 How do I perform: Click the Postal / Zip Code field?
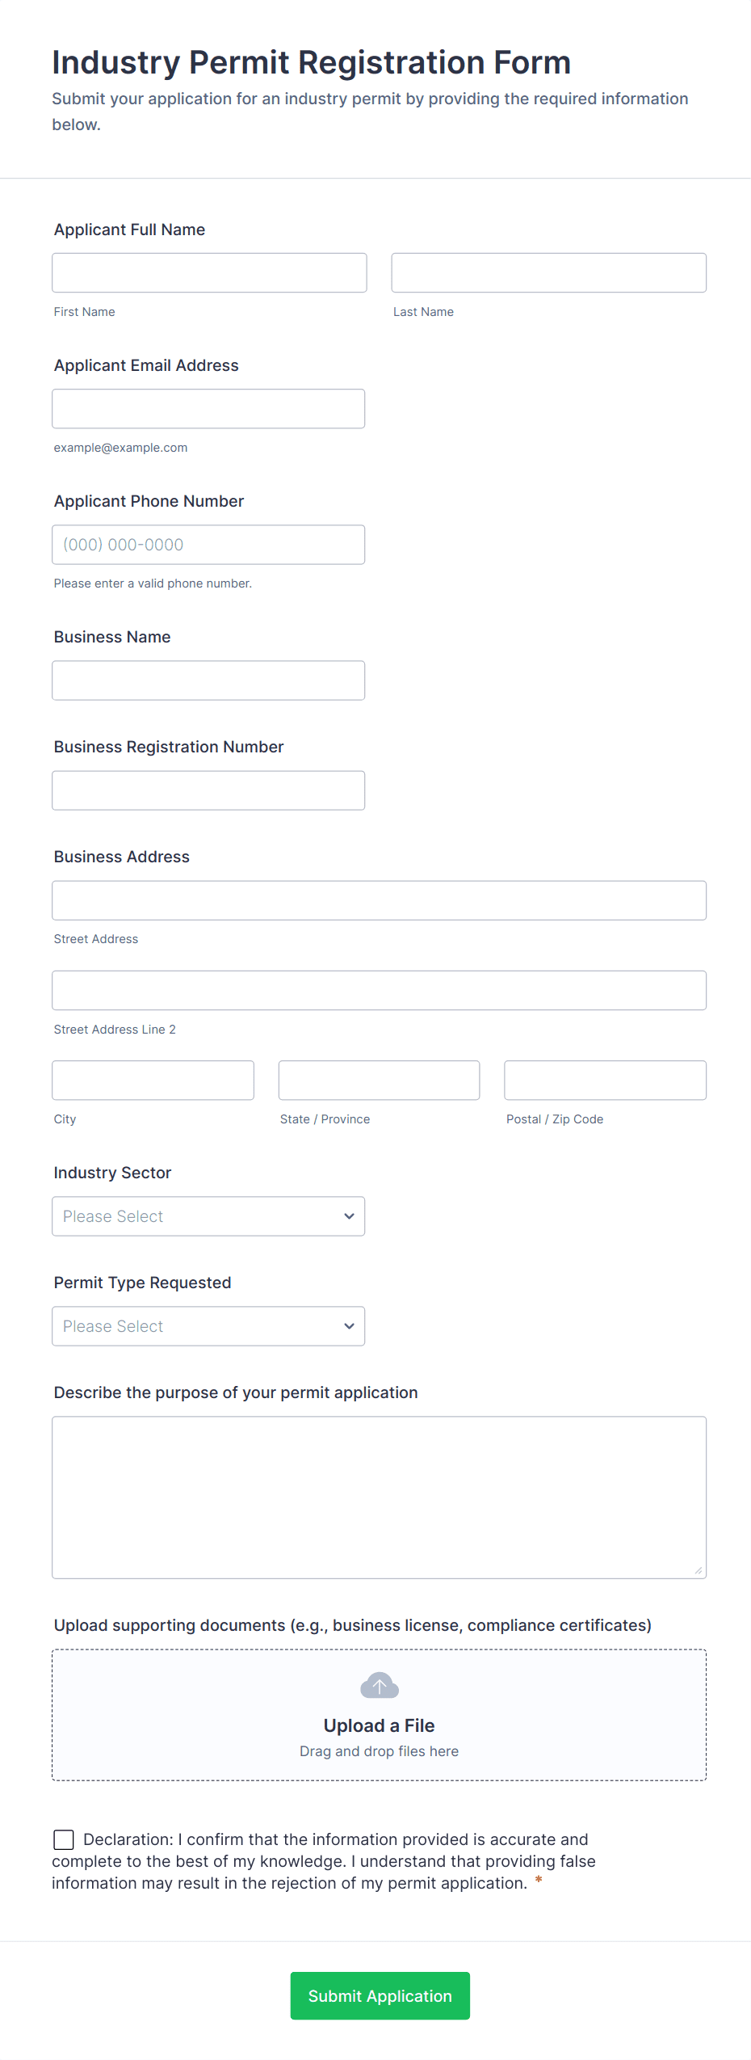click(605, 1080)
